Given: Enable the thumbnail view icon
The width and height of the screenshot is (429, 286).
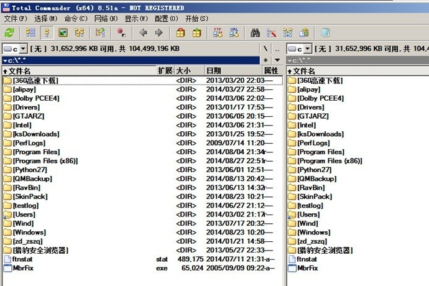Looking at the screenshot, I should [63, 33].
